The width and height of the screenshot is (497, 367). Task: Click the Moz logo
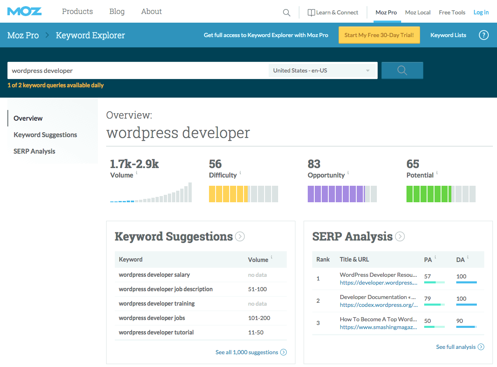click(x=24, y=12)
